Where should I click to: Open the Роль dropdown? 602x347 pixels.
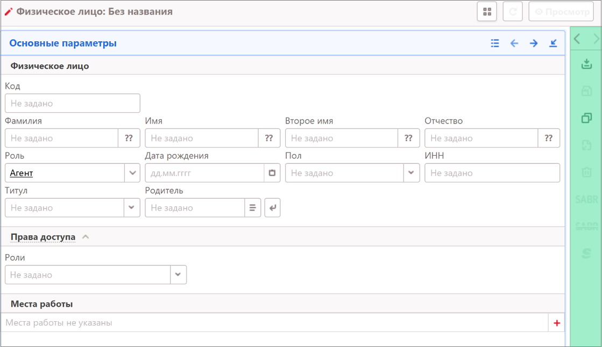point(132,173)
